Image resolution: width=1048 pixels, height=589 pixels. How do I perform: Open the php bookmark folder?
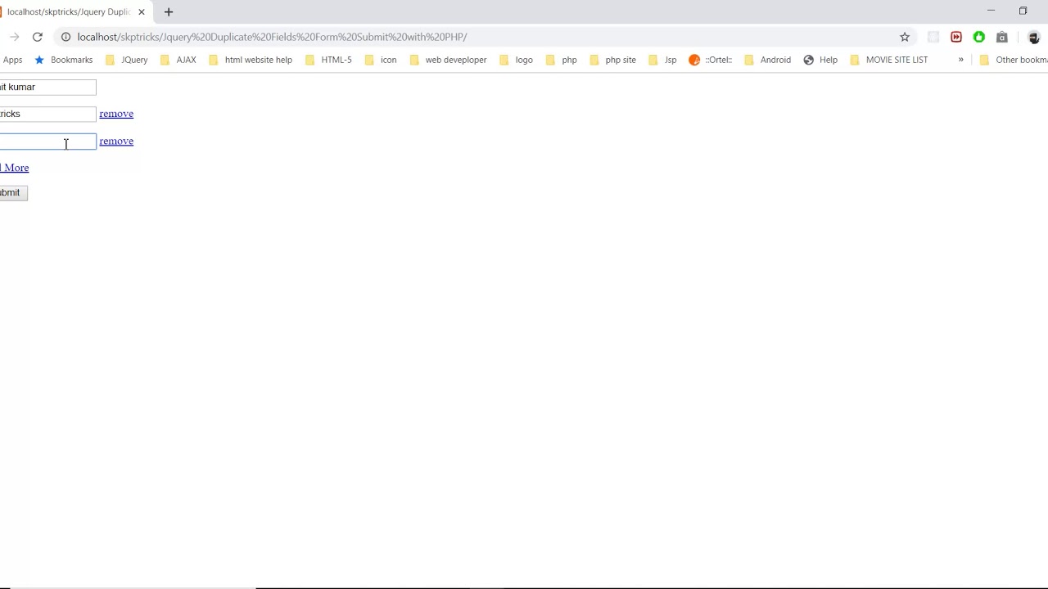562,60
